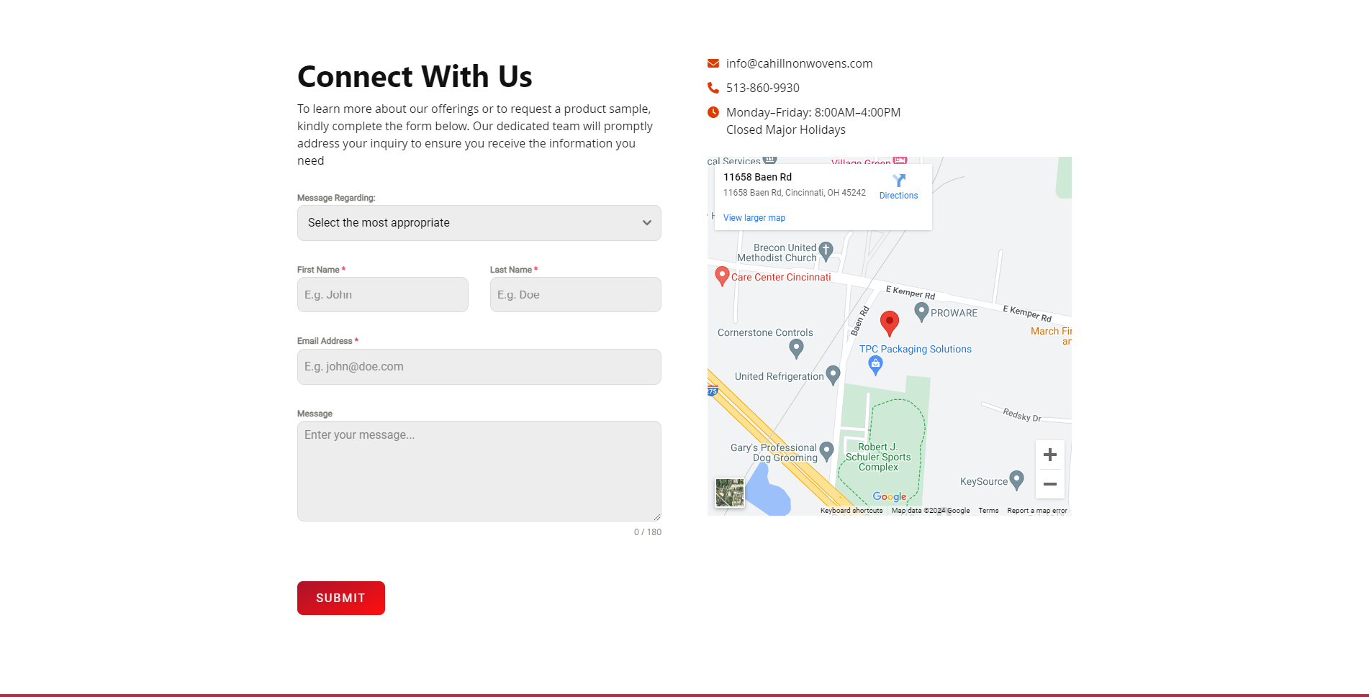The image size is (1369, 697).
Task: Submit the contact form
Action: pyautogui.click(x=341, y=598)
